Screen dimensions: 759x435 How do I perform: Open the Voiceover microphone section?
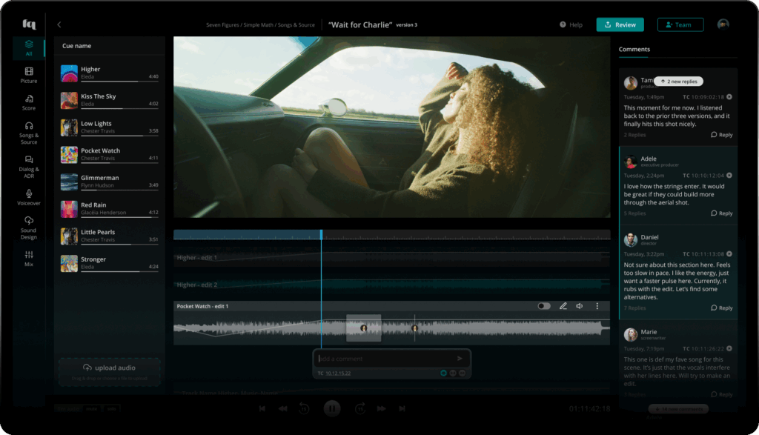[29, 196]
